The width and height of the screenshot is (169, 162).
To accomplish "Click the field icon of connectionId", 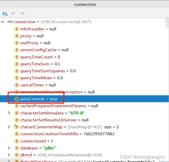I will pos(17,141).
